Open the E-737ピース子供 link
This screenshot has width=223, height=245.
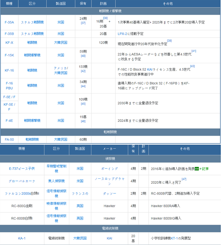(x=22, y=169)
